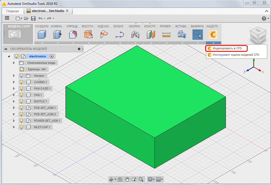Open the Создать dropdown arrow
Image resolution: width=271 pixels, height=185 pixels.
42,43
